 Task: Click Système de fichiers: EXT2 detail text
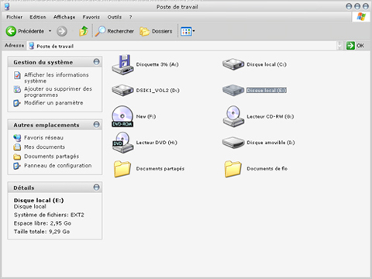49,215
